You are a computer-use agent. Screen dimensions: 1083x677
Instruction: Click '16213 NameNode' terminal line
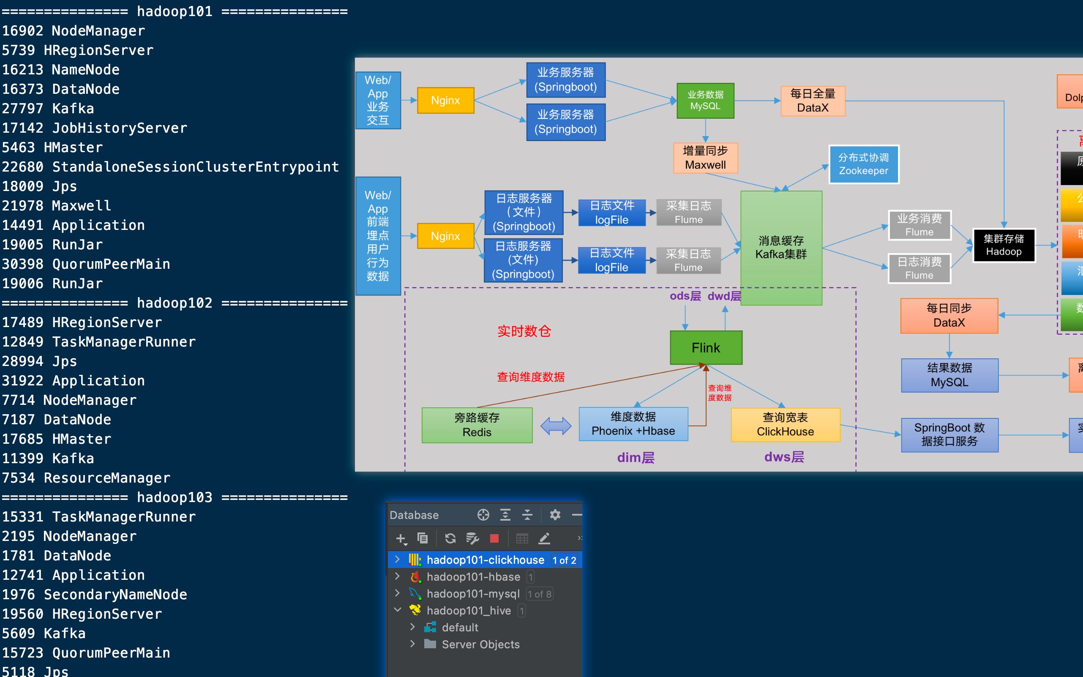point(61,70)
